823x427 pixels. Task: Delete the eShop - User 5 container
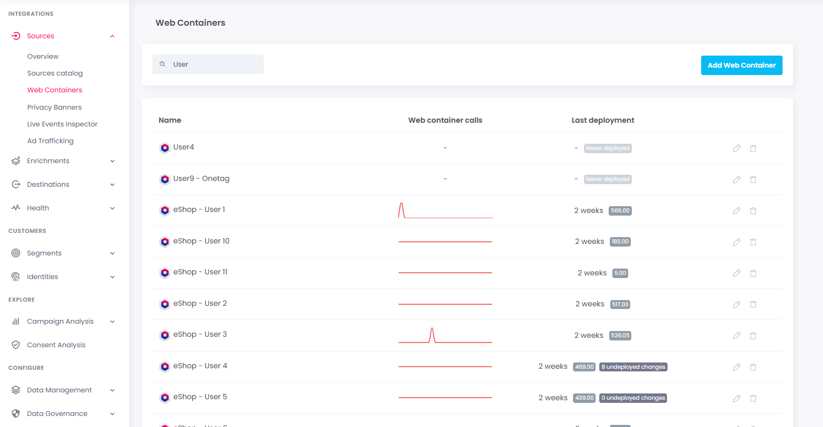tap(753, 398)
